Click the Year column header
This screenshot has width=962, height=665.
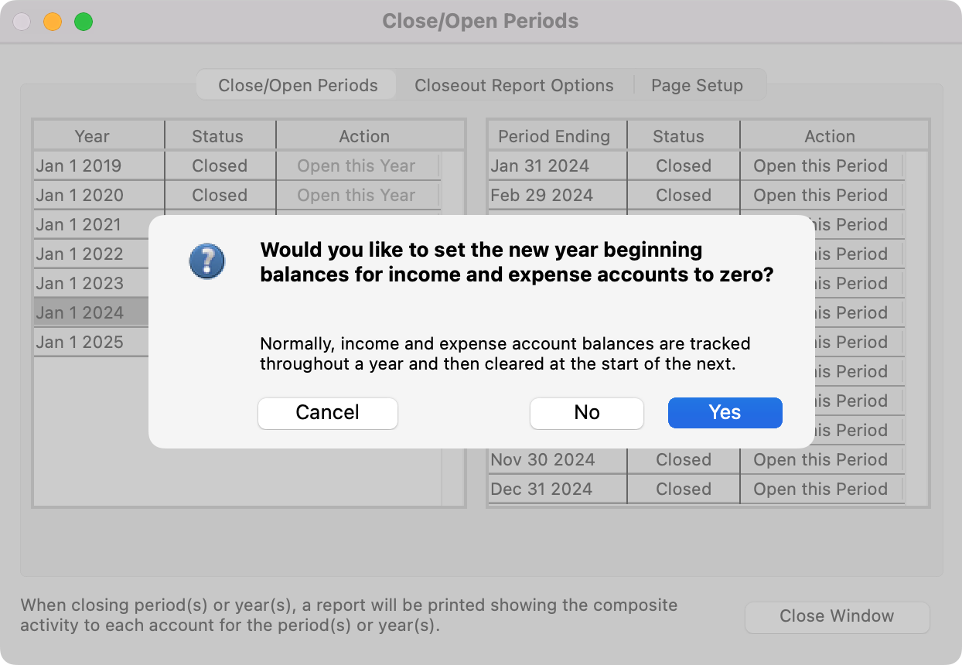point(92,137)
